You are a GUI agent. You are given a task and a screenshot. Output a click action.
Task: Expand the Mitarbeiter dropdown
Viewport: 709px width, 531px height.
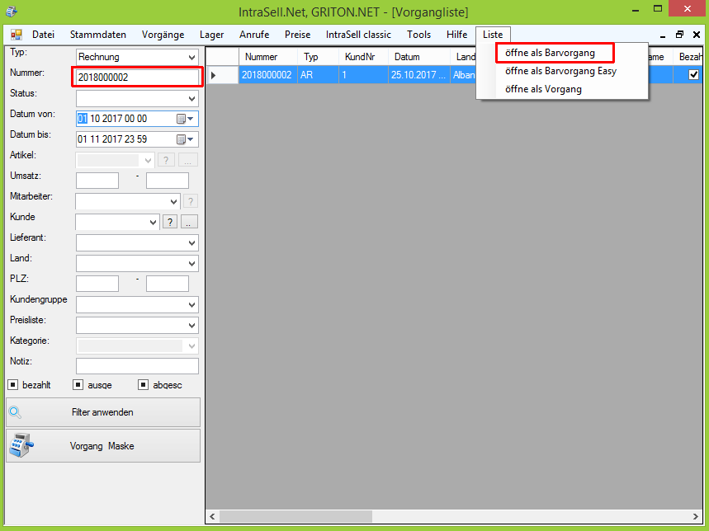coord(173,202)
